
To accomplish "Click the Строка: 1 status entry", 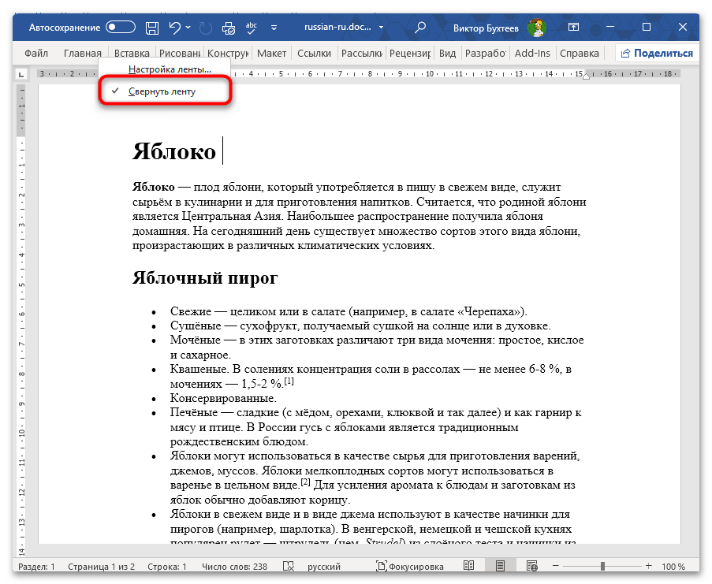I will [166, 567].
